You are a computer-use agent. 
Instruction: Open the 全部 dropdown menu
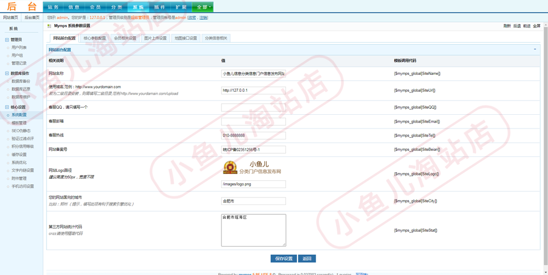coord(203,7)
